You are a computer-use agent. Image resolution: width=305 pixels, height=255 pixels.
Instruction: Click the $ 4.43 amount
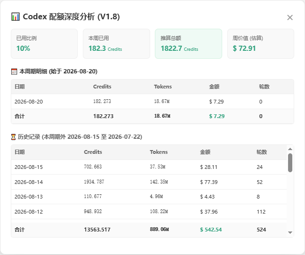[x=208, y=197]
